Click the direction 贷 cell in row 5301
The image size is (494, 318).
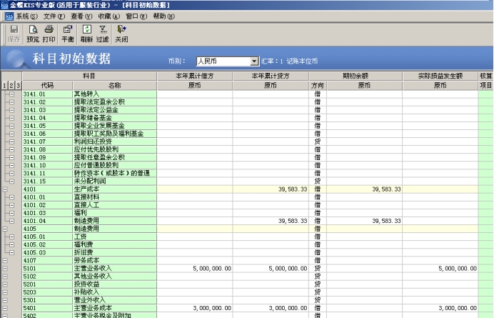tap(318, 300)
